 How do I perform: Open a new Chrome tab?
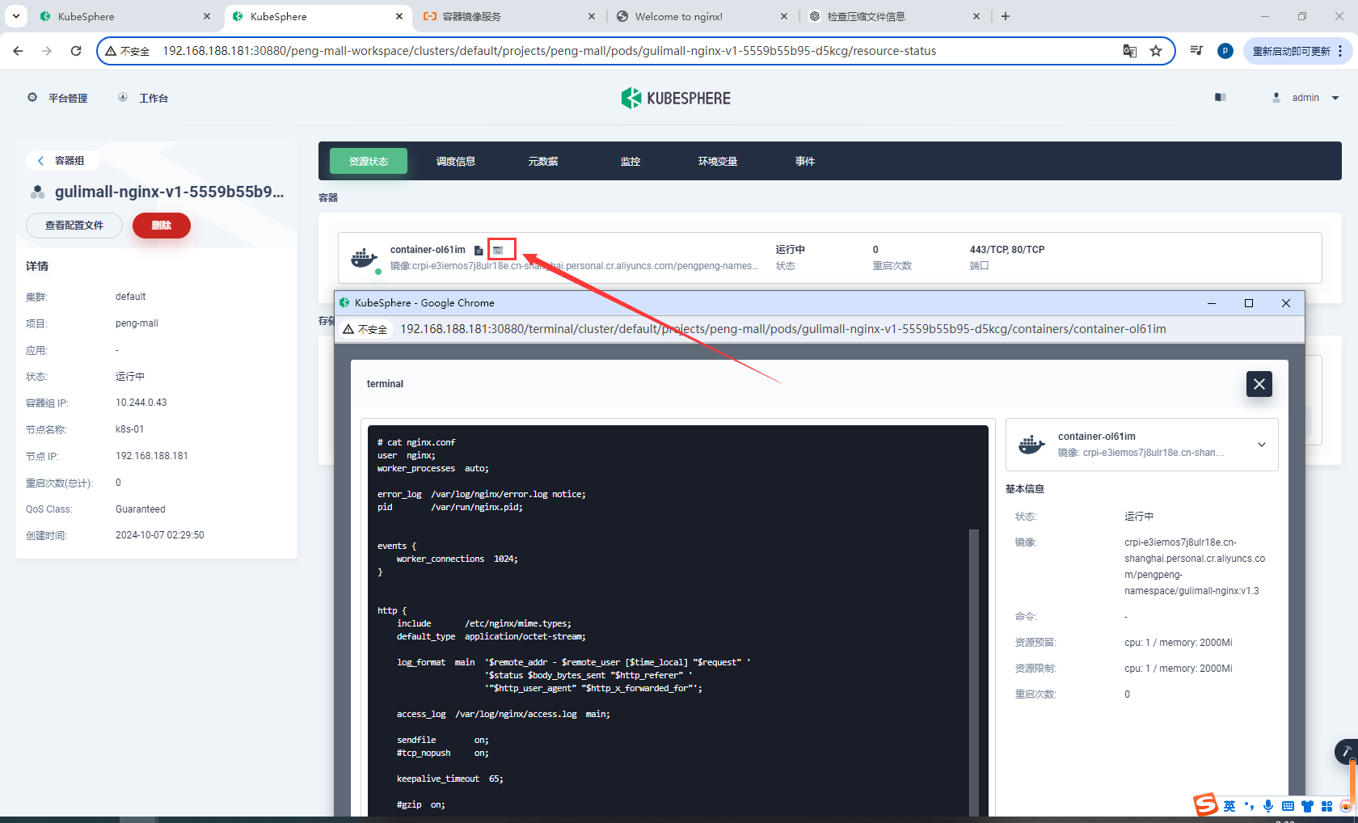coord(1006,16)
